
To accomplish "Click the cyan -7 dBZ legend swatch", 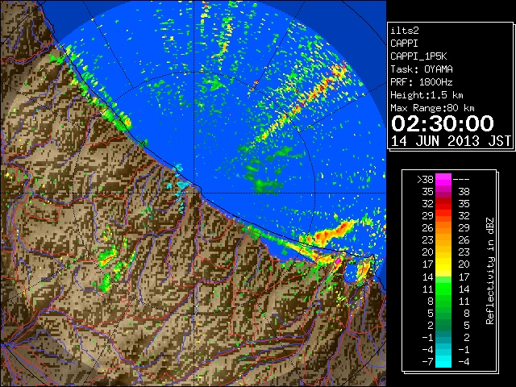I will pyautogui.click(x=443, y=361).
